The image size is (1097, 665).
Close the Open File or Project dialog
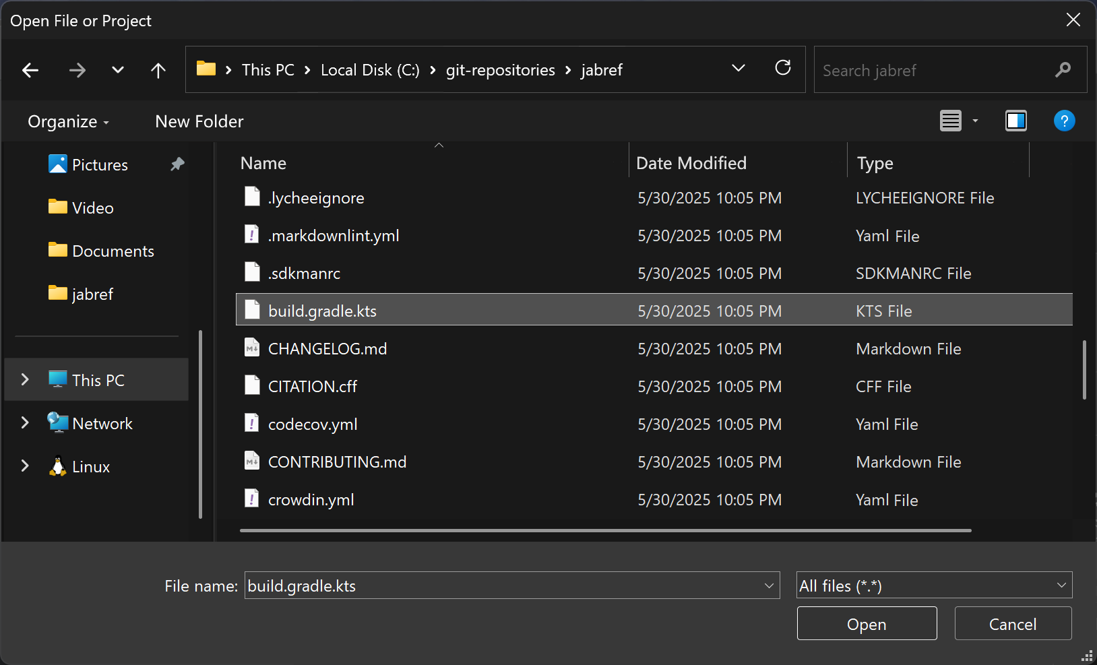(1073, 20)
